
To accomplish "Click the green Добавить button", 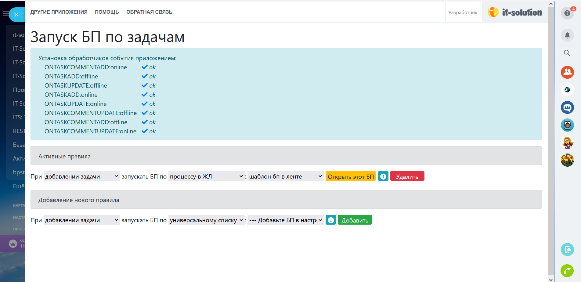I will point(355,220).
